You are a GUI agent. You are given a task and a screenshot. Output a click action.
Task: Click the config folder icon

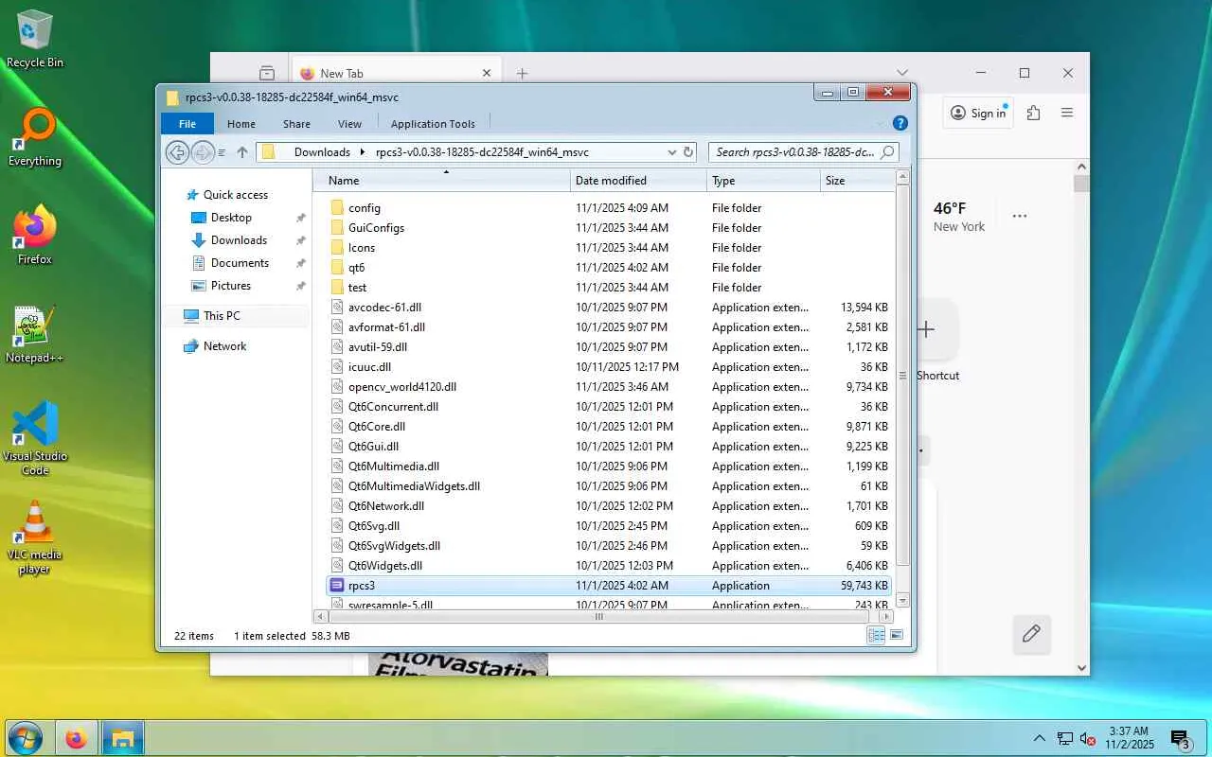[337, 207]
